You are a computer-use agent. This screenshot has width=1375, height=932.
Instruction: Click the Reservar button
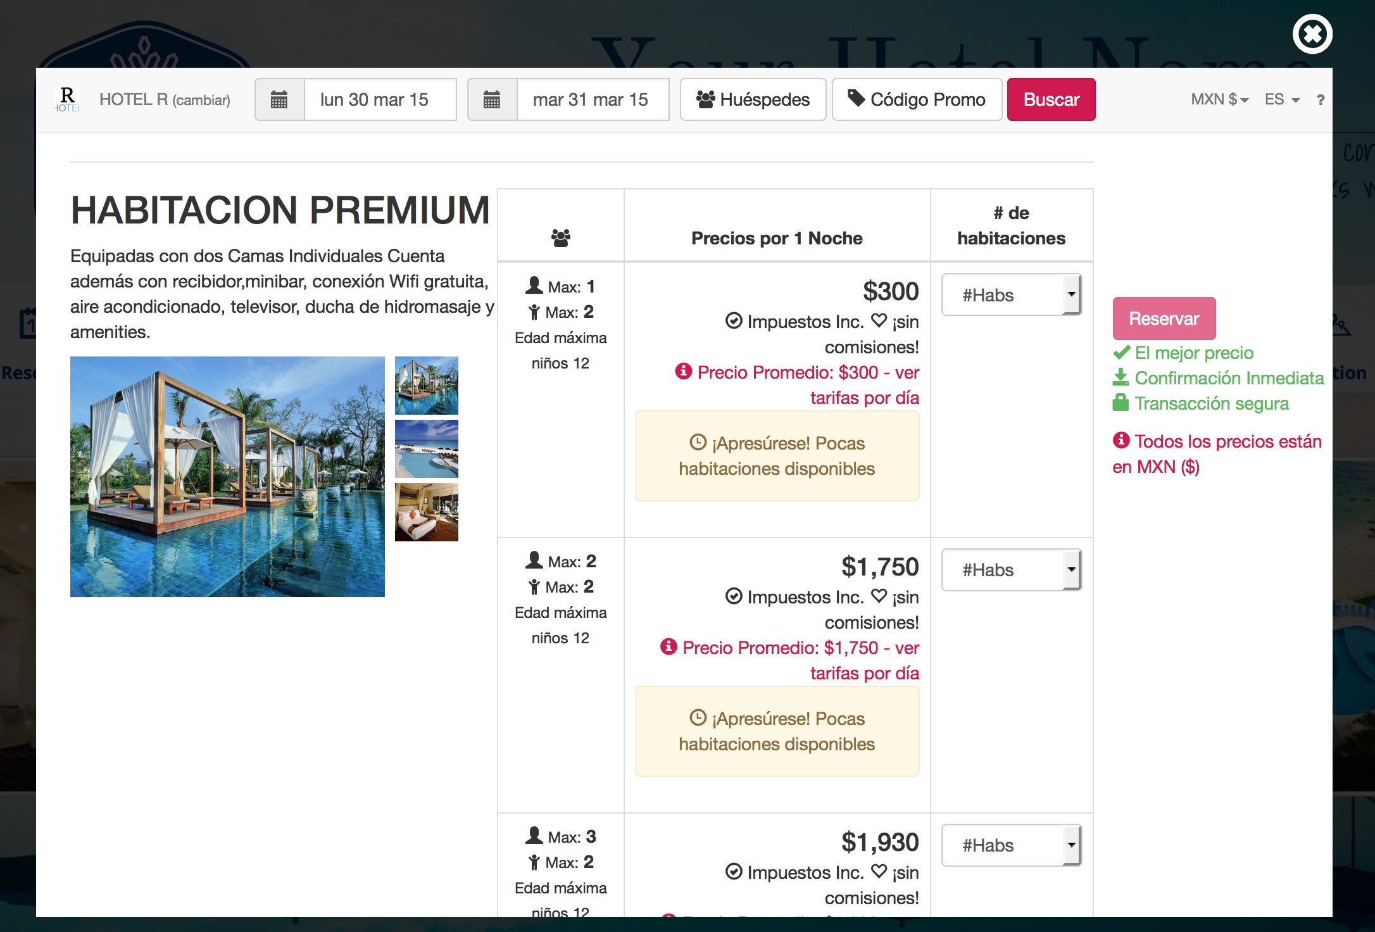point(1164,318)
